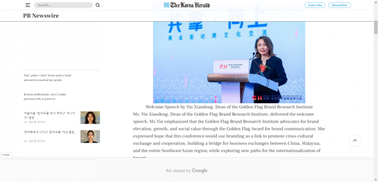Image resolution: width=378 pixels, height=182 pixels.
Task: Click the magnifying glass search icon
Action: click(98, 5)
